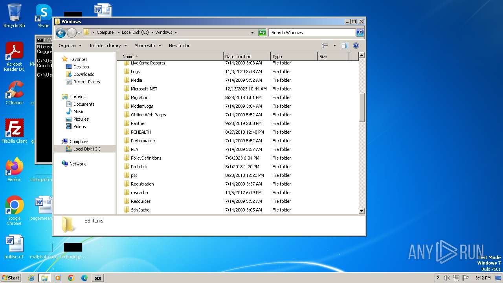503x283 pixels.
Task: Select Computer in the navigation pane
Action: (79, 141)
